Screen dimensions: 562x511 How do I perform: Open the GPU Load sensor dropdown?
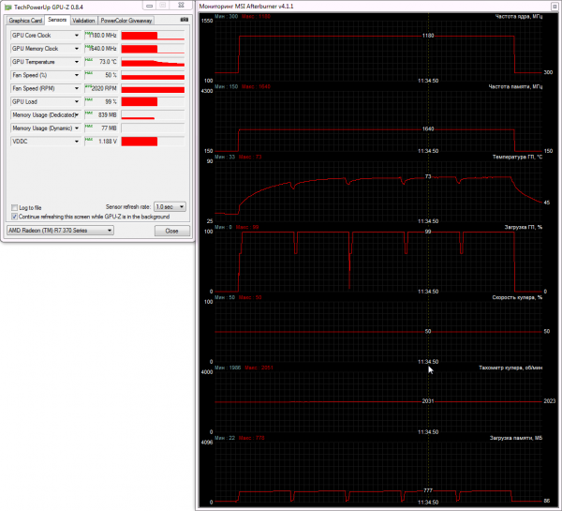[x=77, y=101]
